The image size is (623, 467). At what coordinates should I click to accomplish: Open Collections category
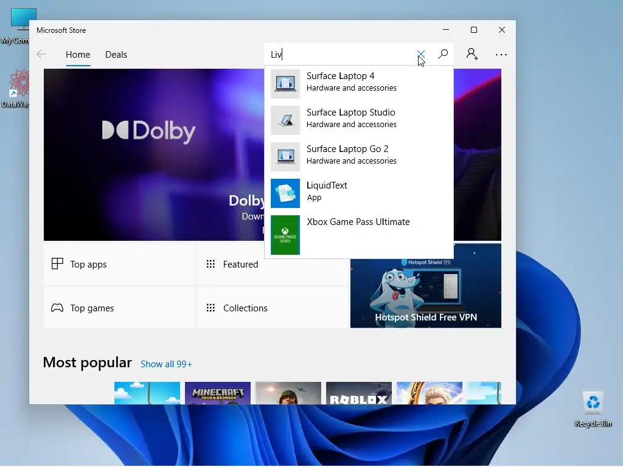(x=273, y=308)
